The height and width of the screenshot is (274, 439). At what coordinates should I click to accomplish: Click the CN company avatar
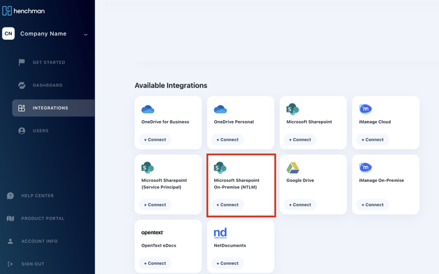pos(9,34)
